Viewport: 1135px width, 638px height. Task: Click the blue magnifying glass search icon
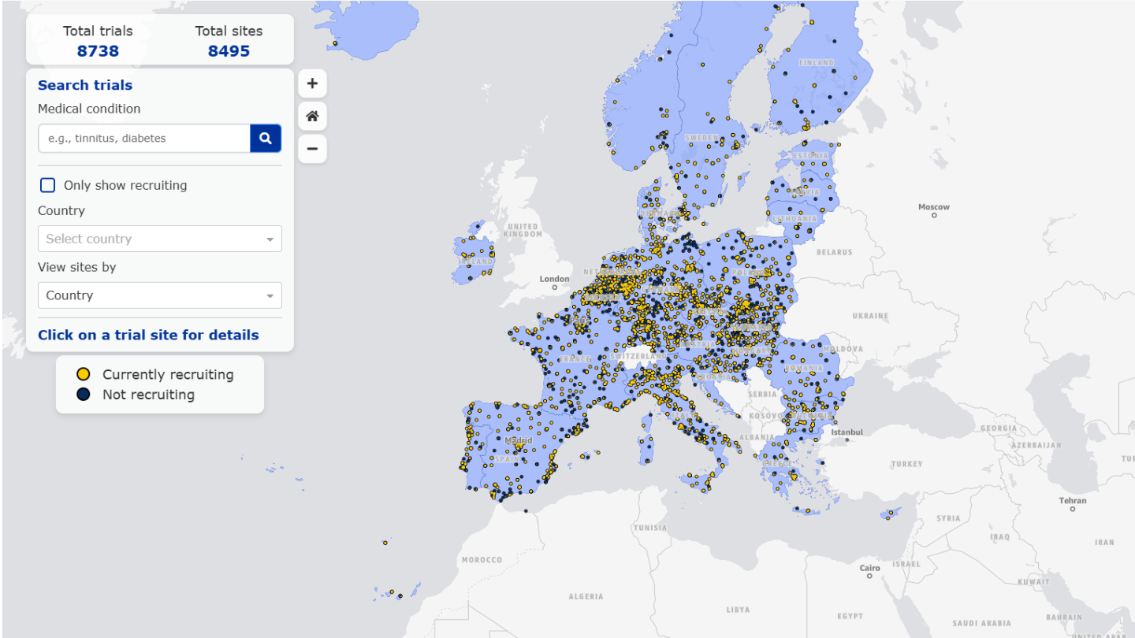tap(266, 138)
